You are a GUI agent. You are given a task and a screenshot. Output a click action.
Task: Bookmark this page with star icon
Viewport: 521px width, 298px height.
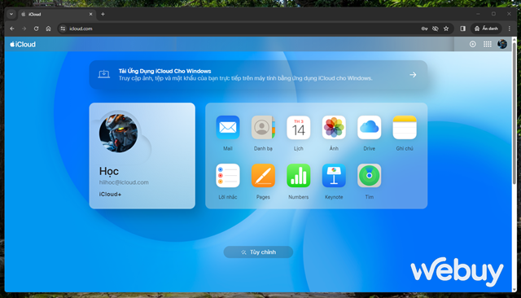pyautogui.click(x=446, y=28)
